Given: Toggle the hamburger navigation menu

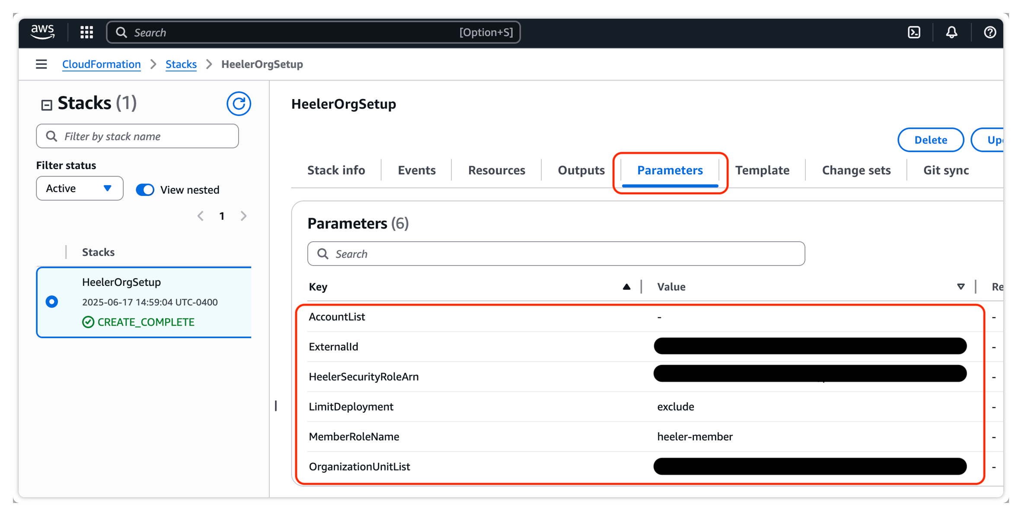Looking at the screenshot, I should 42,64.
